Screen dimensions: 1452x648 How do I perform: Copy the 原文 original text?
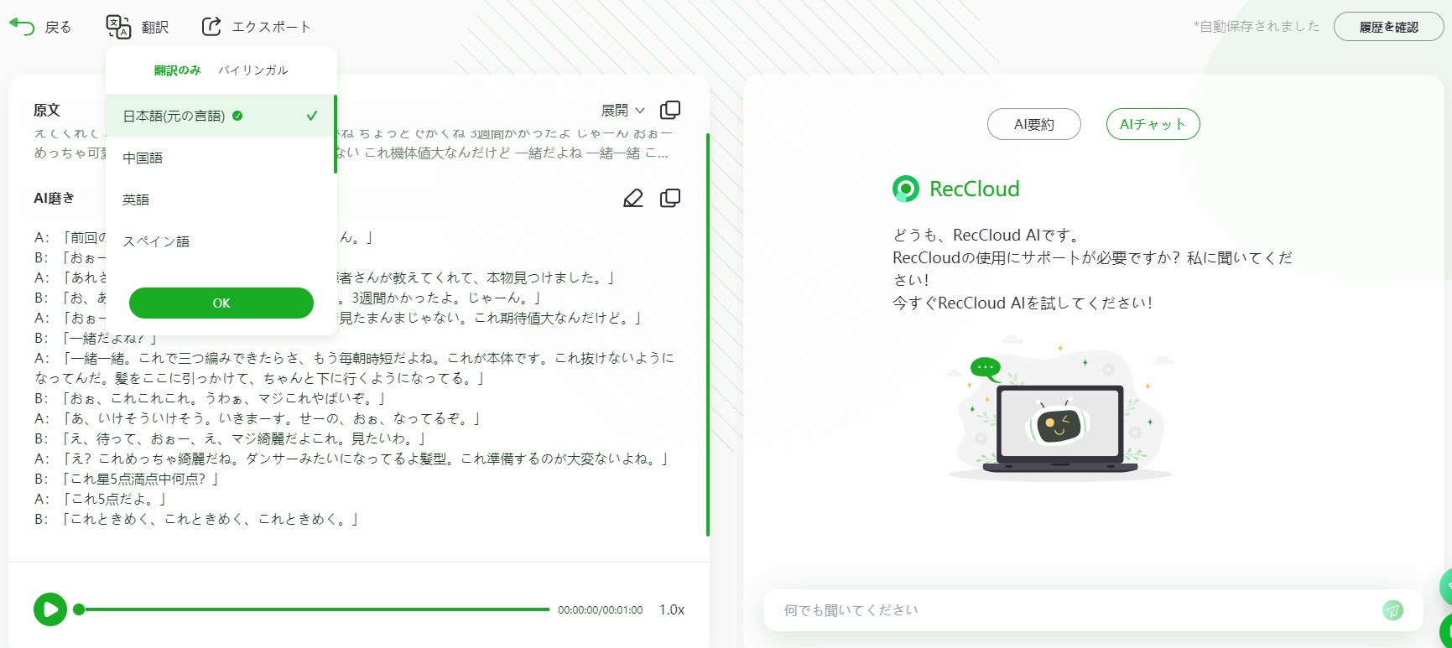coord(670,110)
